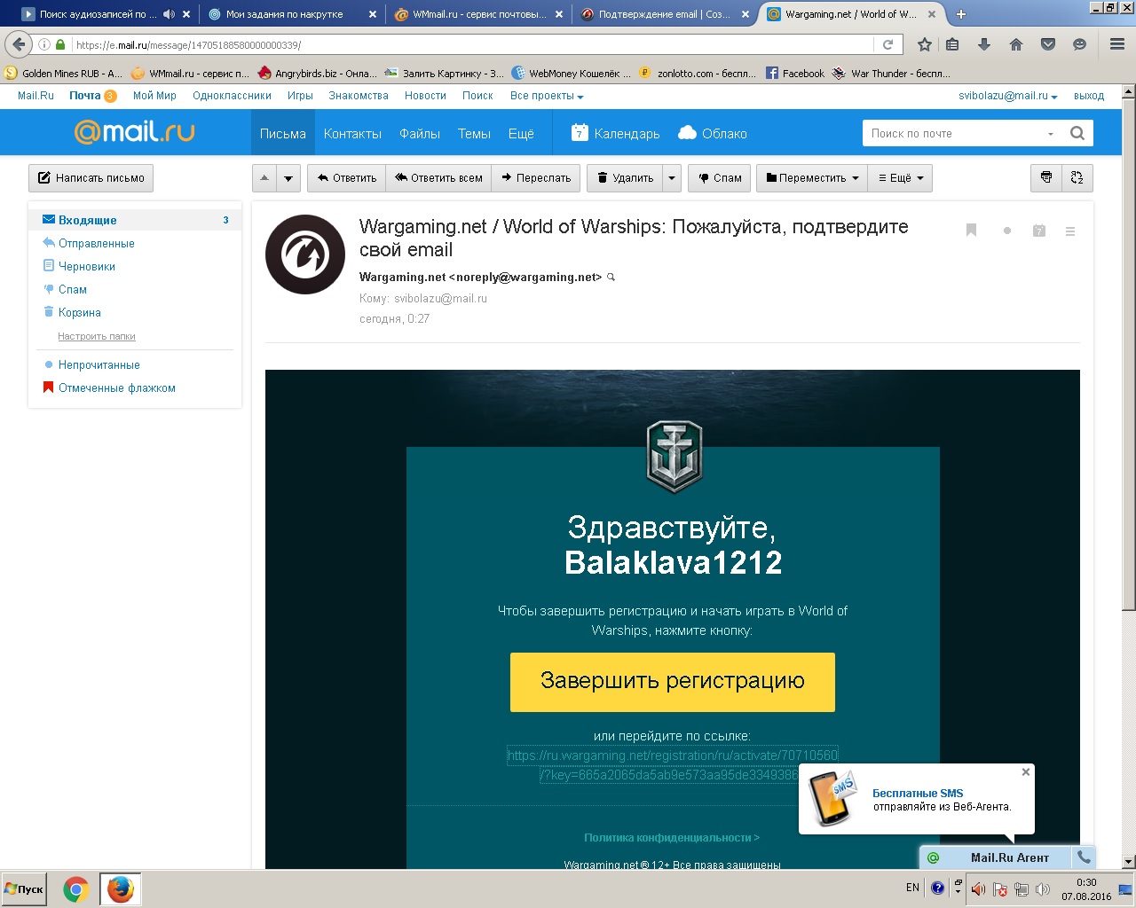Search letters from sender via magnifier icon
This screenshot has width=1136, height=908.
[611, 278]
